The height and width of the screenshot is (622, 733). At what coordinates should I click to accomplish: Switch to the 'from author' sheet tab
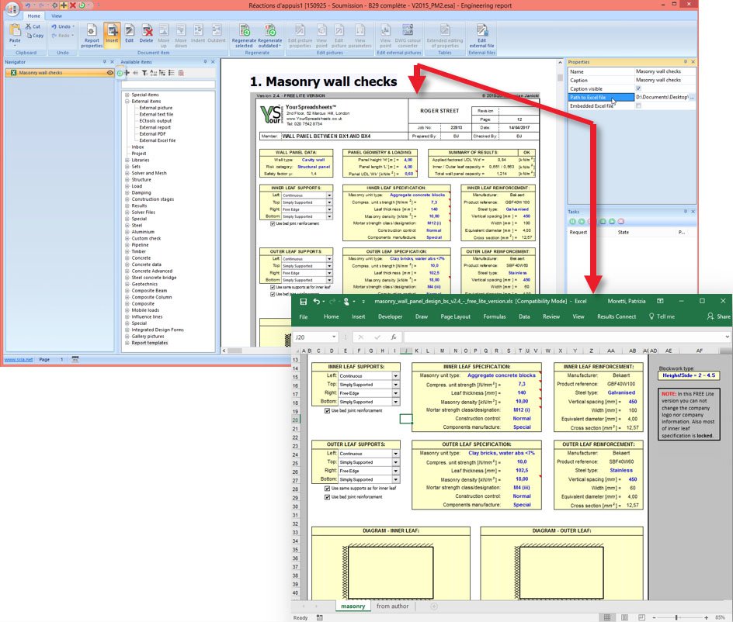coord(392,606)
